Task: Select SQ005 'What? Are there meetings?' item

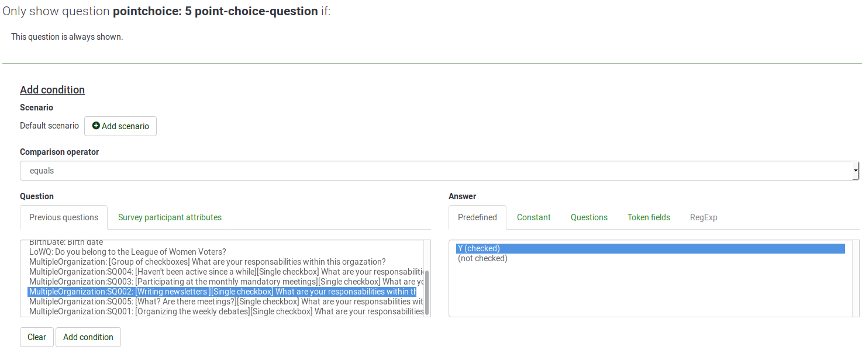Action: 226,302
